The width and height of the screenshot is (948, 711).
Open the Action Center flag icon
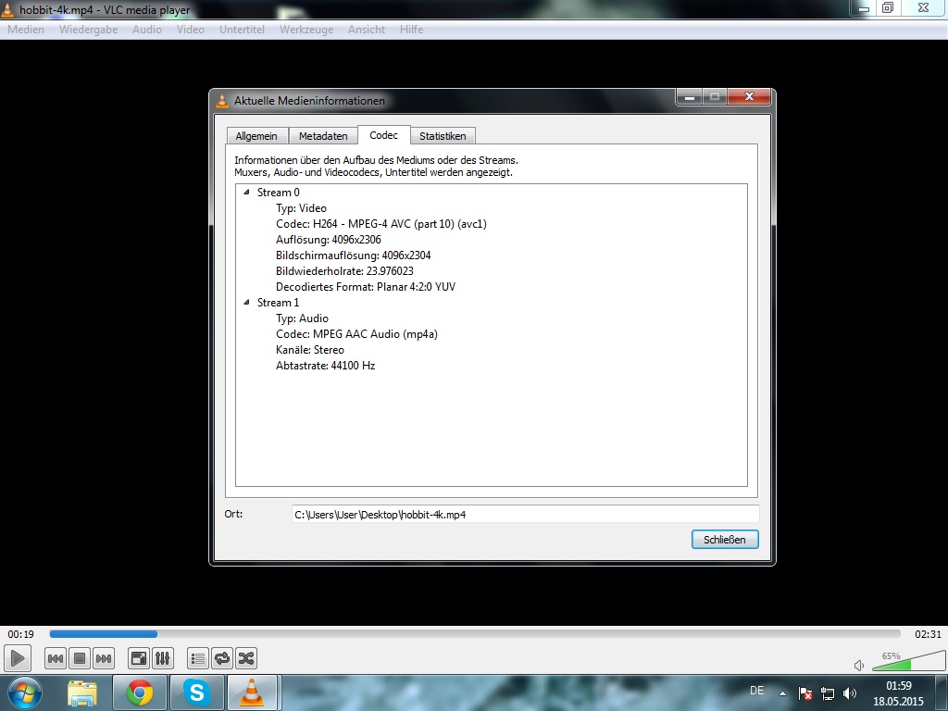tap(805, 693)
